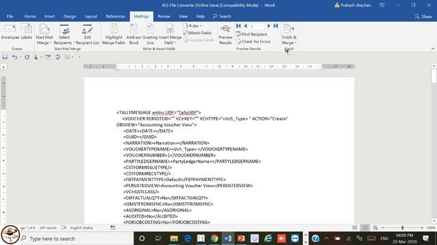Click the zoom slider handle
The image size is (437, 245).
tap(402, 228)
